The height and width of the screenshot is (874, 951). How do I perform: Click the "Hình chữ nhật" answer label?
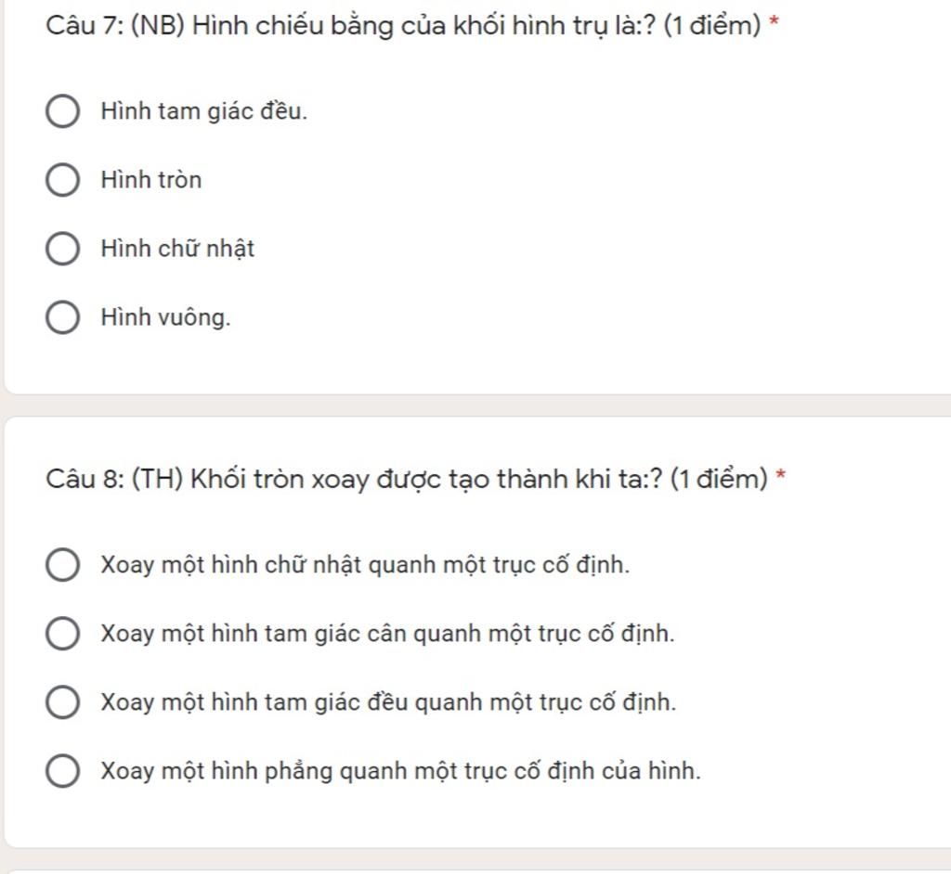(x=177, y=249)
